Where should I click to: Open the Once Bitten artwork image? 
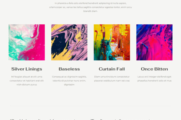click(x=154, y=42)
